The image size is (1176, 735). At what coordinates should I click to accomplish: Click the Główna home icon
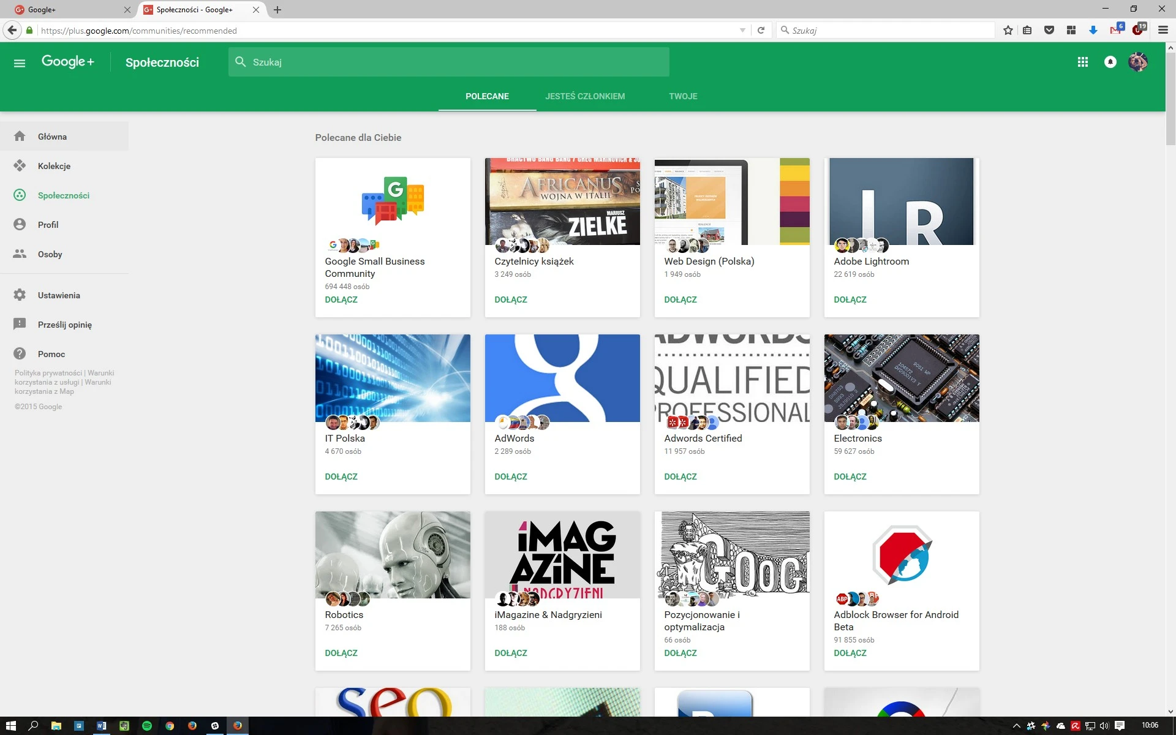pos(20,136)
